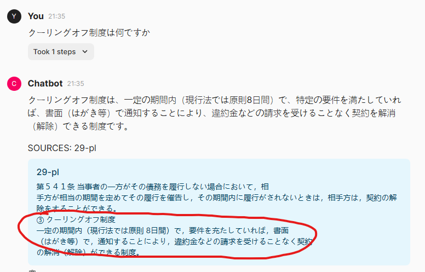The width and height of the screenshot is (425, 272).
Task: Click the 21:35 timestamp next to "Chatbot"
Action: [76, 83]
